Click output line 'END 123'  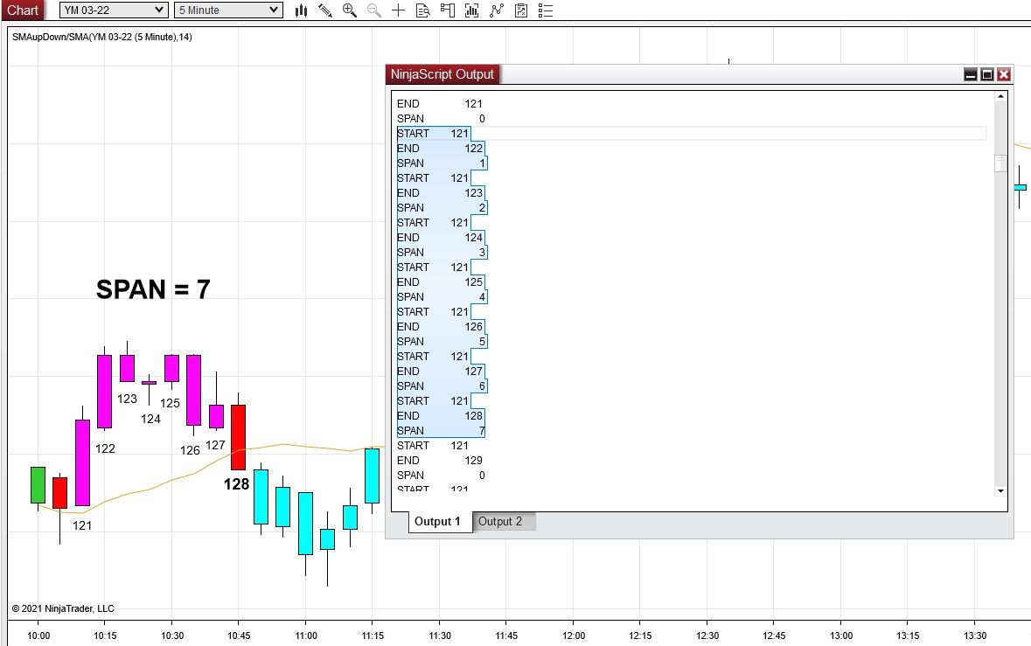tap(440, 192)
